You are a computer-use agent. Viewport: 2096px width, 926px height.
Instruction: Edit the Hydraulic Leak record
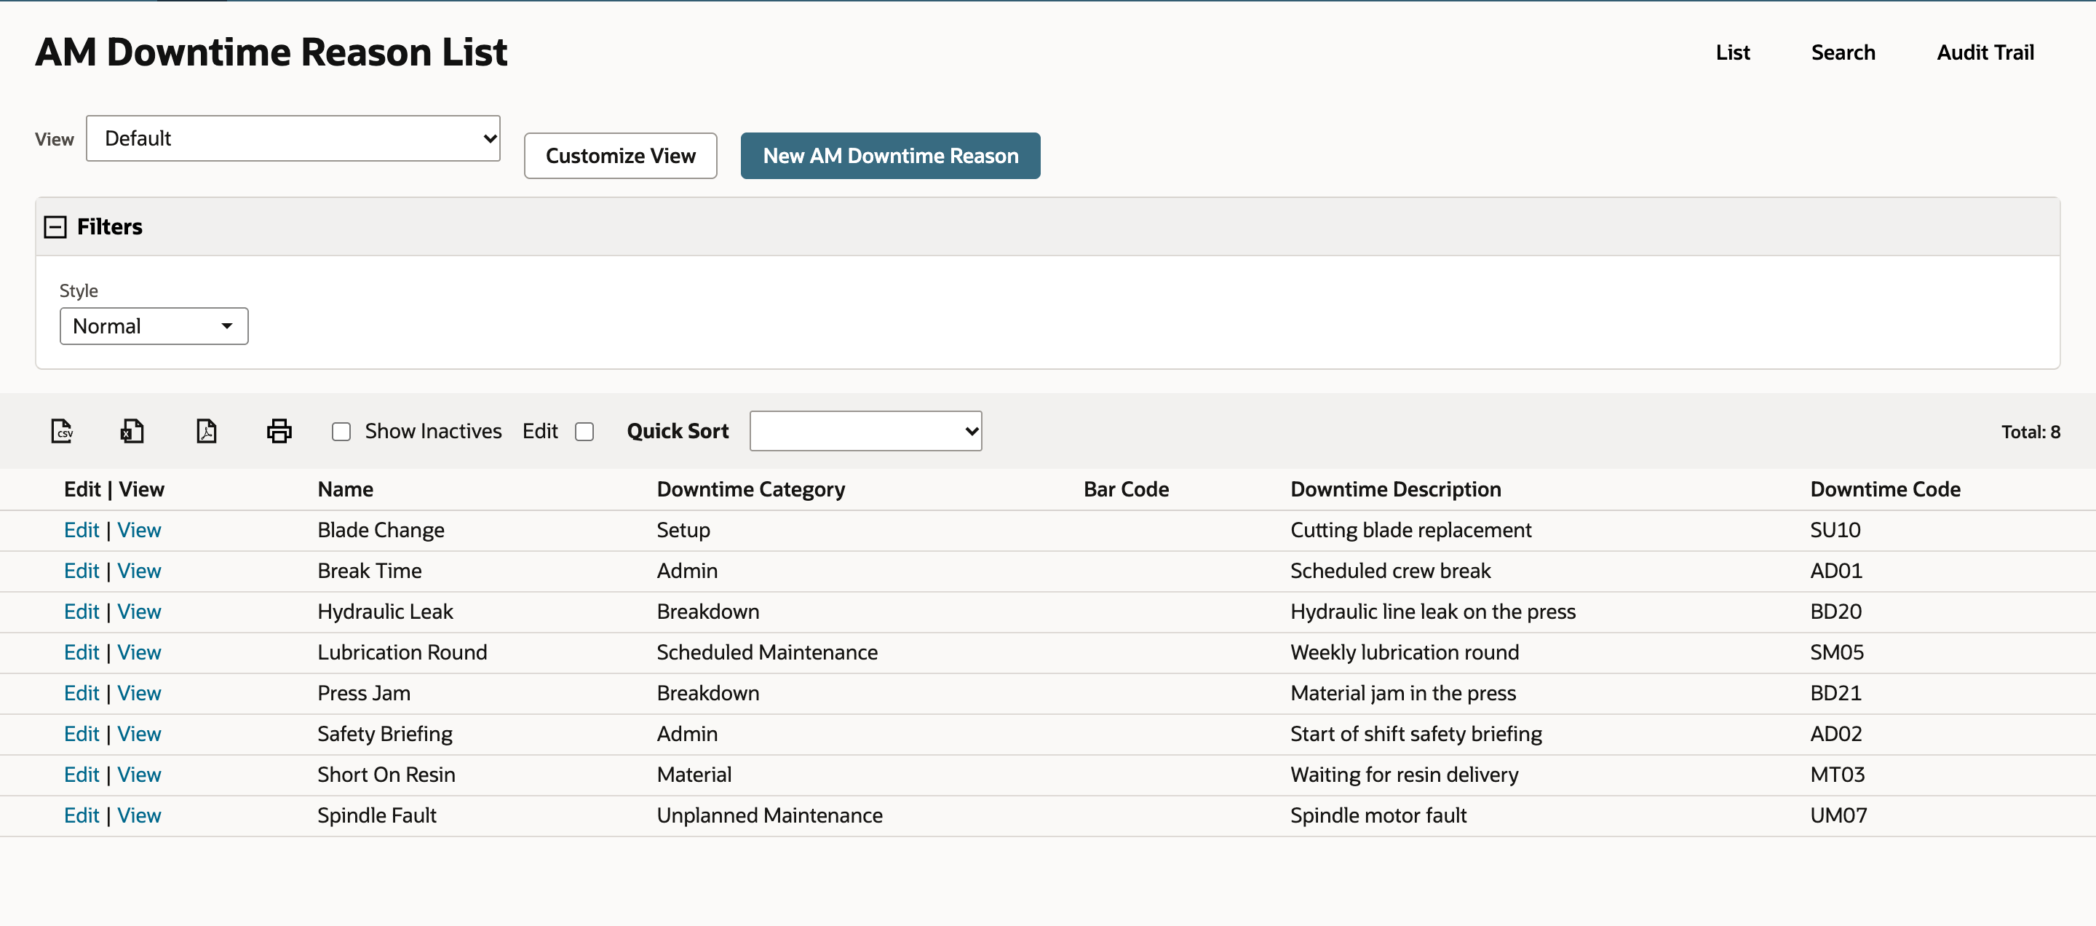point(82,612)
